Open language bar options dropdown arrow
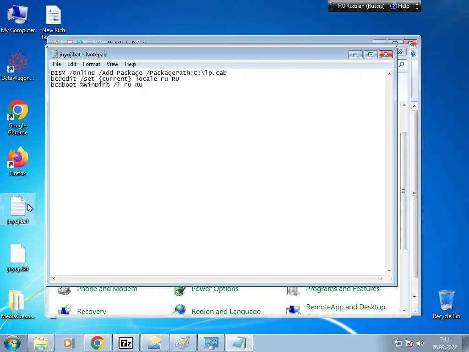 (x=417, y=8)
